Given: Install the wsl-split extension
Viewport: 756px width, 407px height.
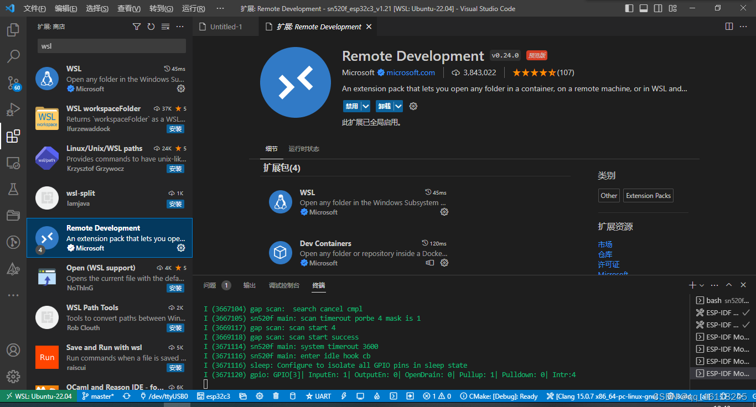Looking at the screenshot, I should click(175, 204).
